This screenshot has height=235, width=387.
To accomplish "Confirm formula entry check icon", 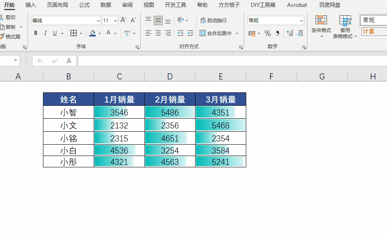I will 54,61.
